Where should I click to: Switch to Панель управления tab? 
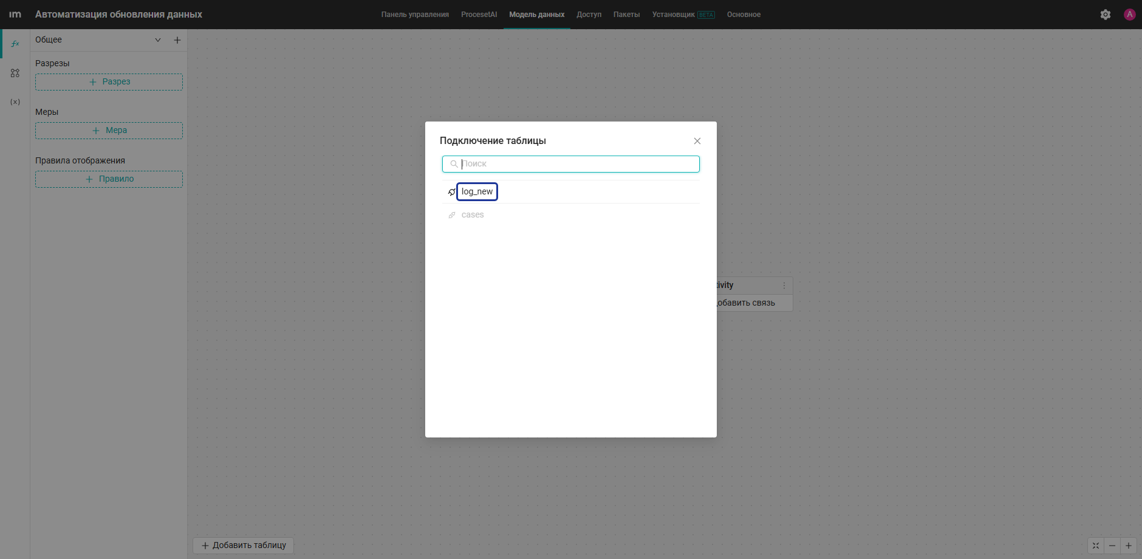click(415, 15)
